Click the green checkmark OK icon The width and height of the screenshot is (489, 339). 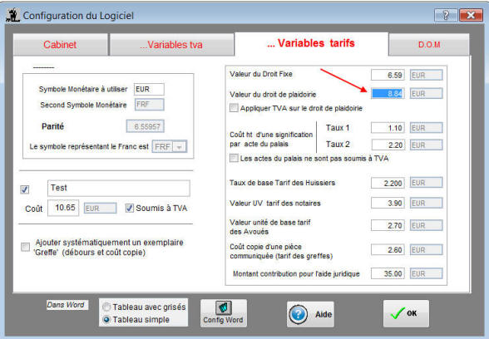398,313
